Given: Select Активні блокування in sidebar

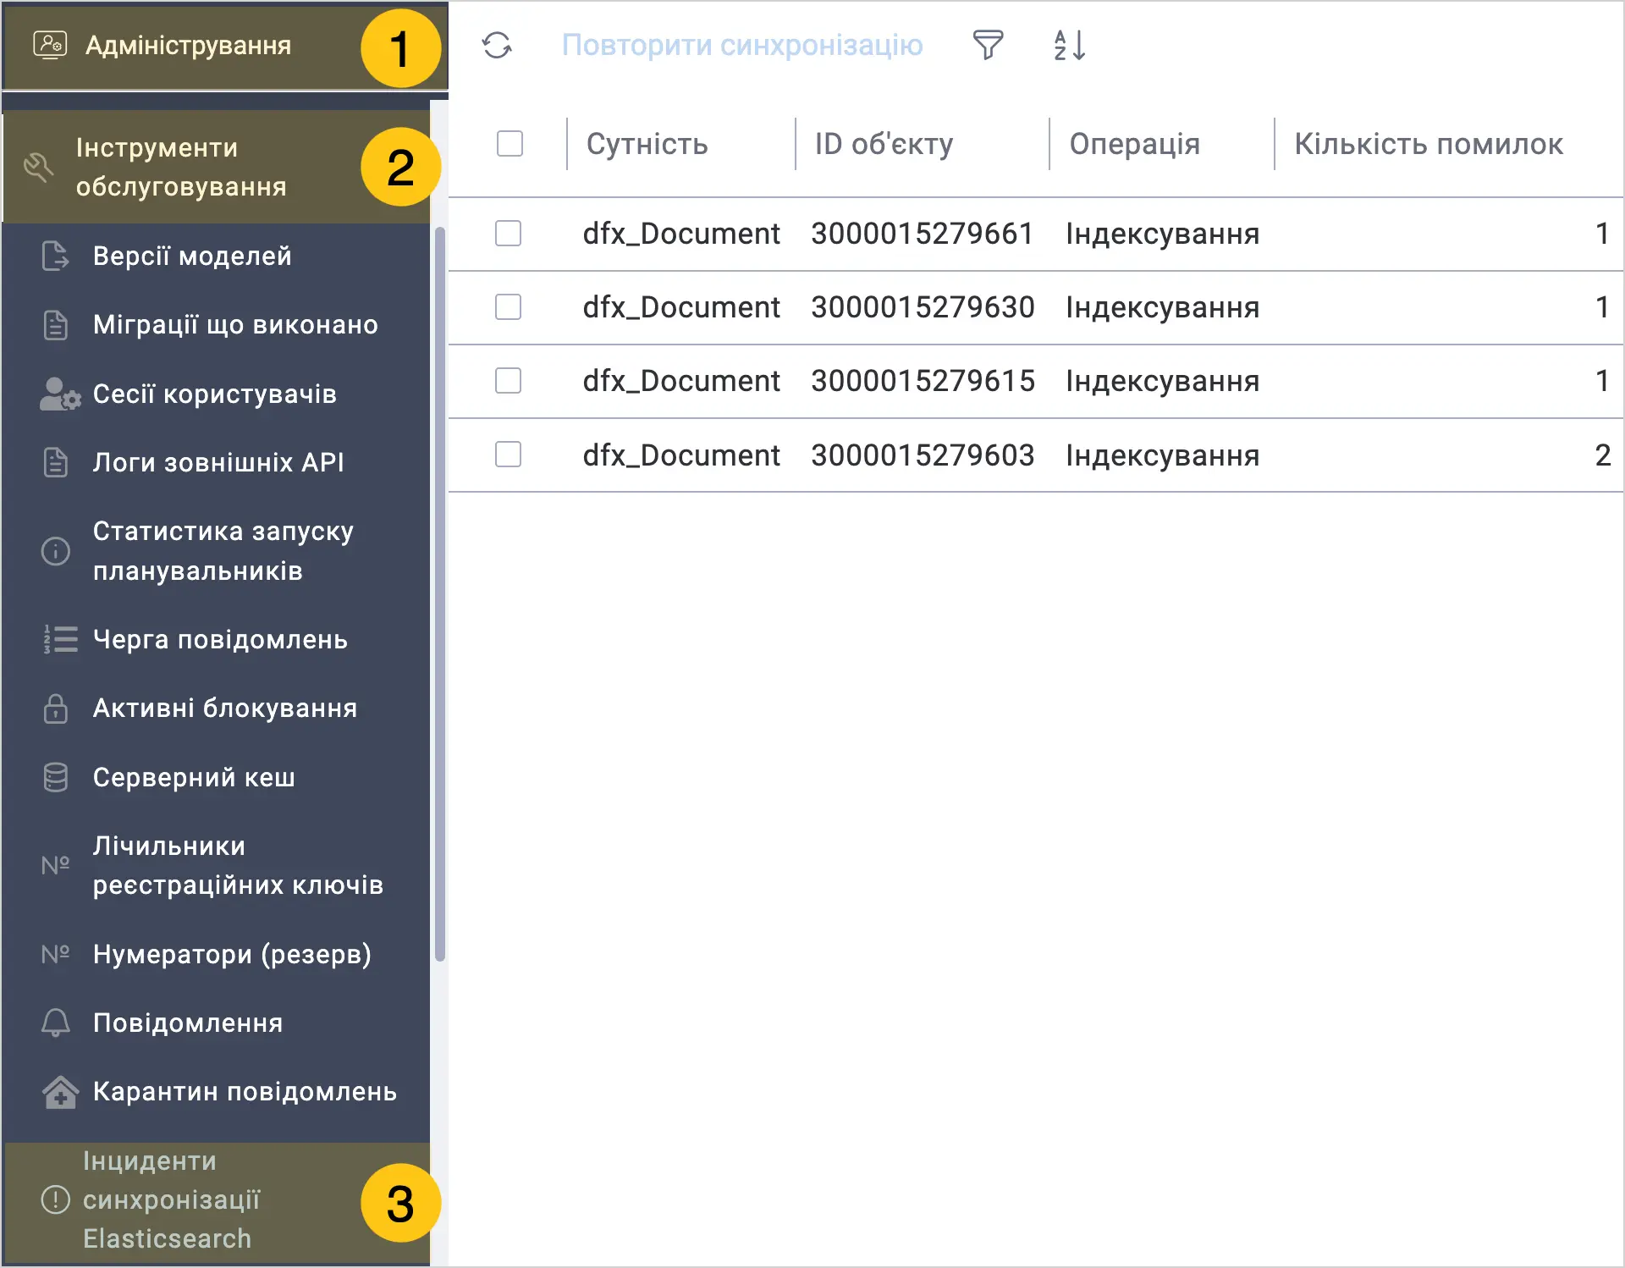Looking at the screenshot, I should pos(217,708).
